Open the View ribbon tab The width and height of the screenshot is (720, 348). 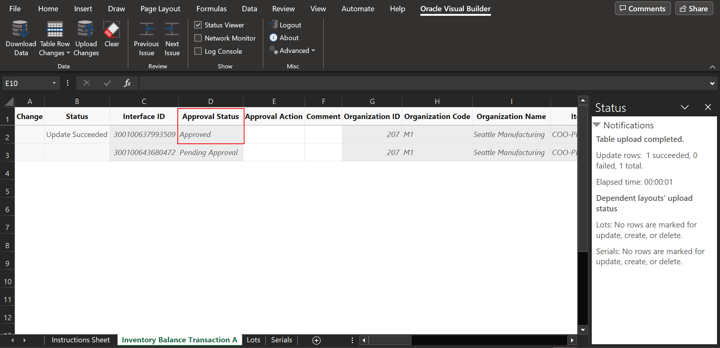[318, 9]
